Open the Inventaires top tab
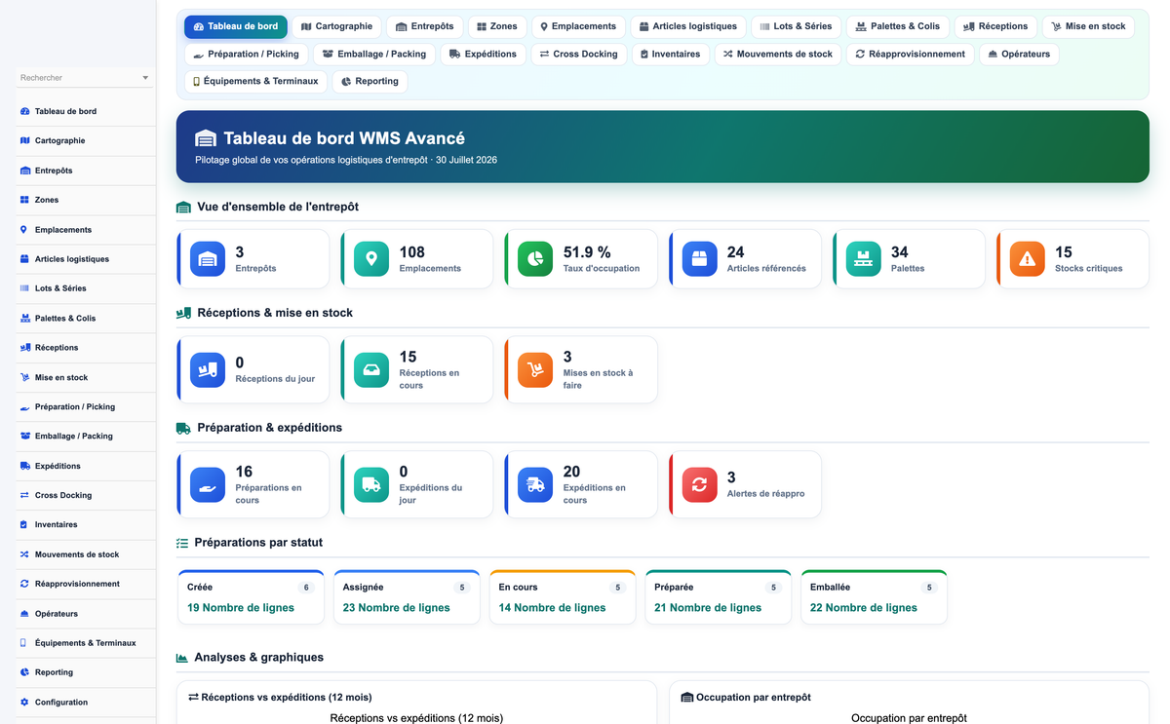 pos(671,54)
